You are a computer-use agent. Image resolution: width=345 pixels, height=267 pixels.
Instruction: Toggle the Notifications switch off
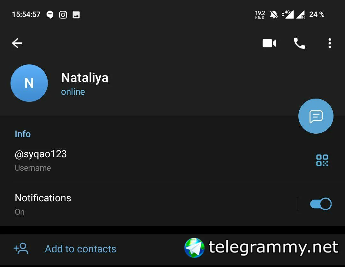[x=321, y=204]
